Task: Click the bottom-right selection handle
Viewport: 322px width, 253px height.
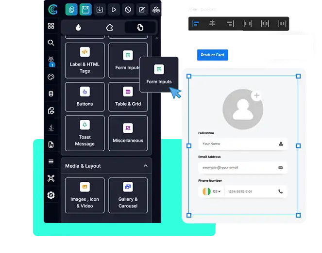Action: pyautogui.click(x=298, y=215)
